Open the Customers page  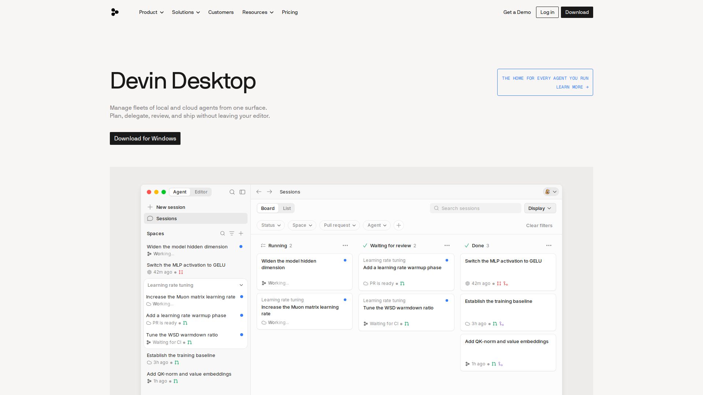[x=221, y=12]
